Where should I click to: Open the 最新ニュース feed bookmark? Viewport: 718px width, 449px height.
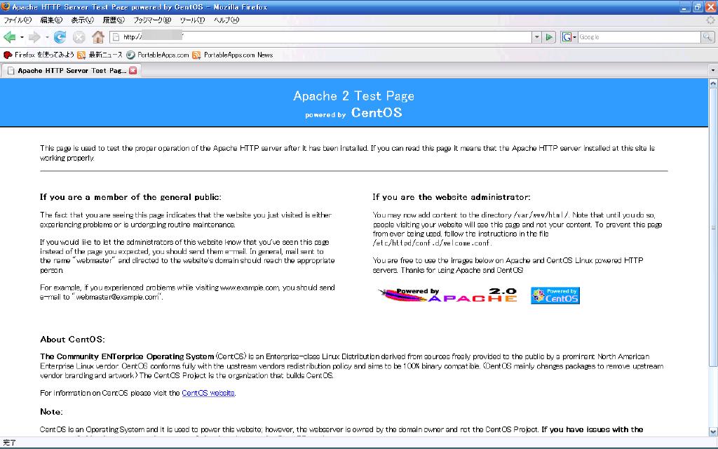pyautogui.click(x=100, y=55)
